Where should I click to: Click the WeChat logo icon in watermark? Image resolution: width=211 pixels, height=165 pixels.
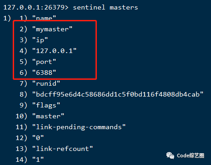pos(170,155)
